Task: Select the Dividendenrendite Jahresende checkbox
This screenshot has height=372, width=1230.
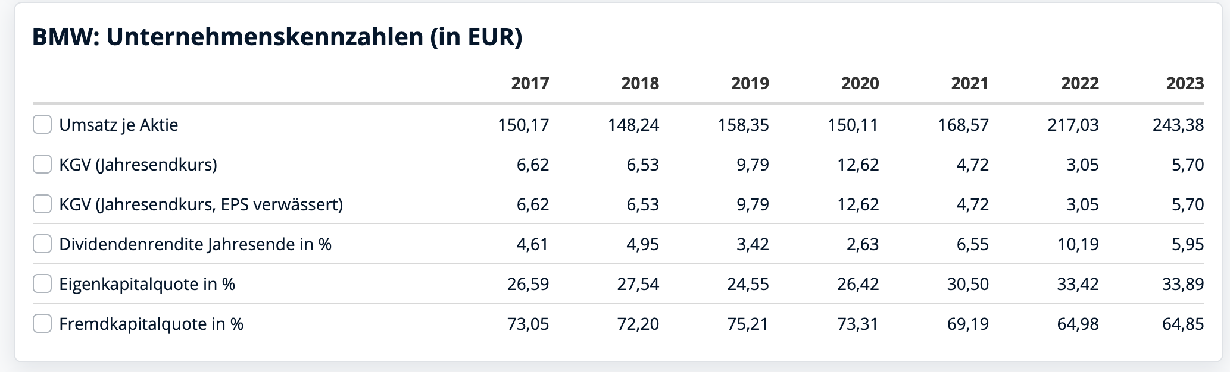Action: 42,244
